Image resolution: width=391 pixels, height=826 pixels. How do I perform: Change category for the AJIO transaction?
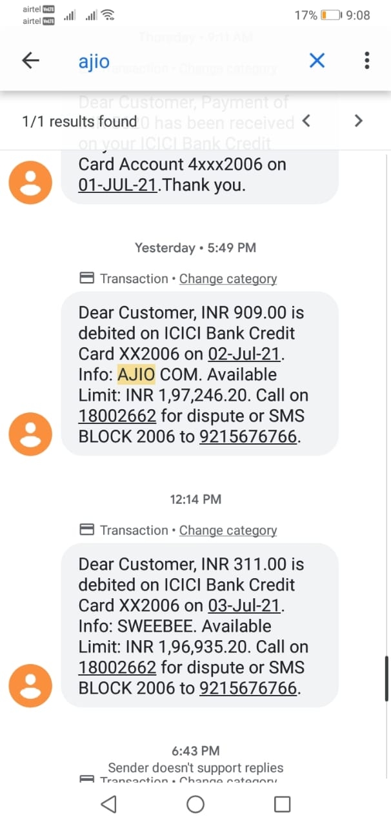[228, 279]
